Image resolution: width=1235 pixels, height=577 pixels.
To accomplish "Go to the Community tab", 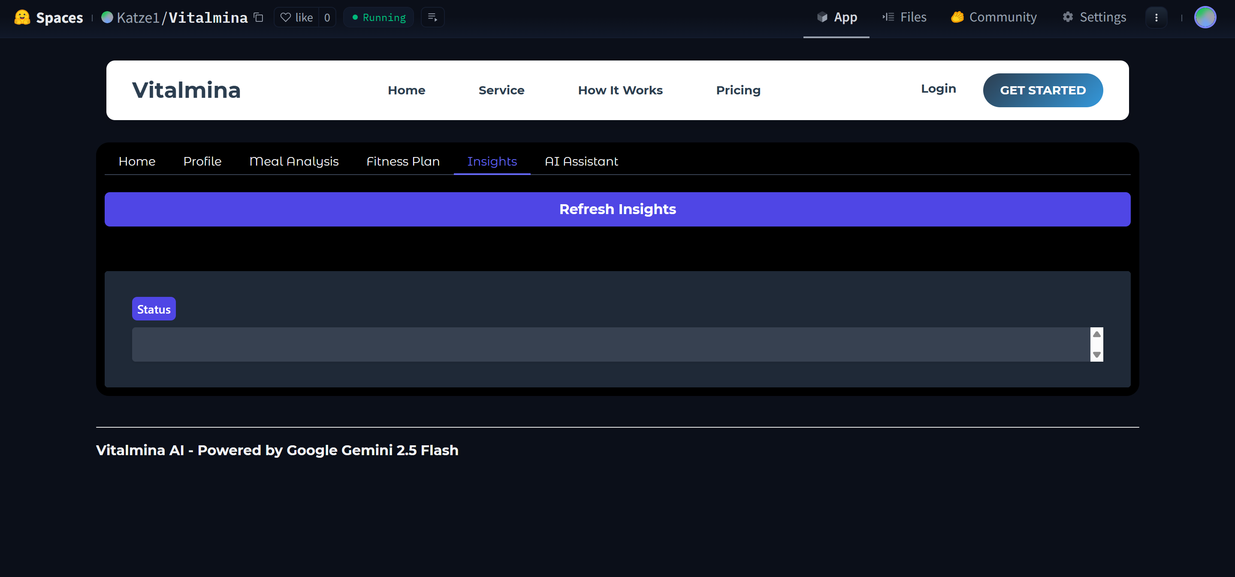I will pos(993,17).
